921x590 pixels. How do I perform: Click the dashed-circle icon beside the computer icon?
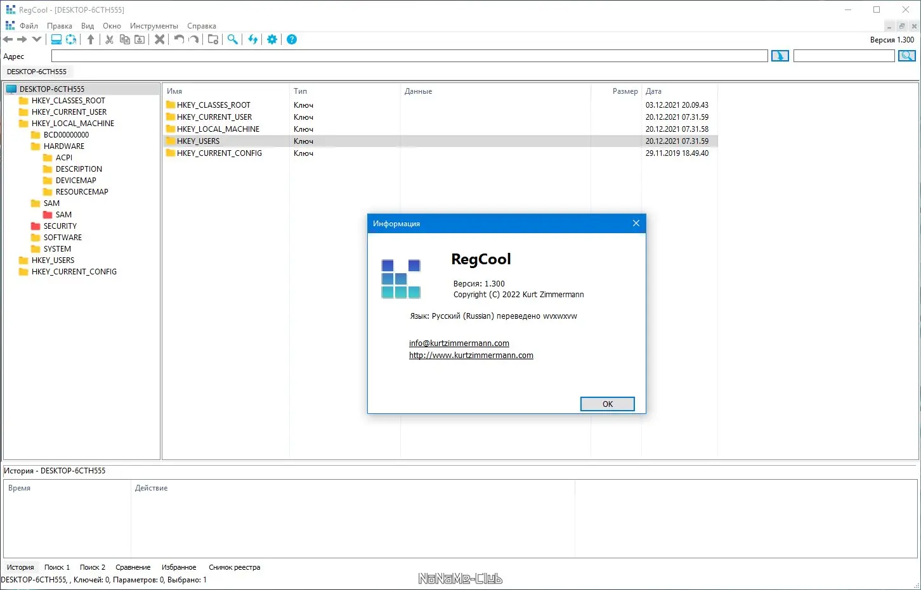tap(71, 39)
